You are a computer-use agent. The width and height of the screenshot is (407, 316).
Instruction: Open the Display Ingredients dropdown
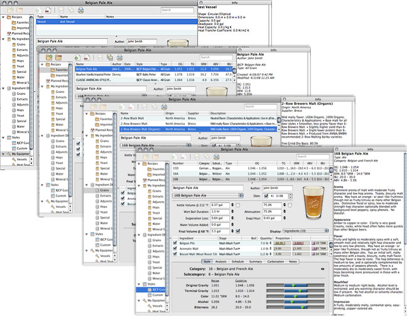pyautogui.click(x=305, y=230)
